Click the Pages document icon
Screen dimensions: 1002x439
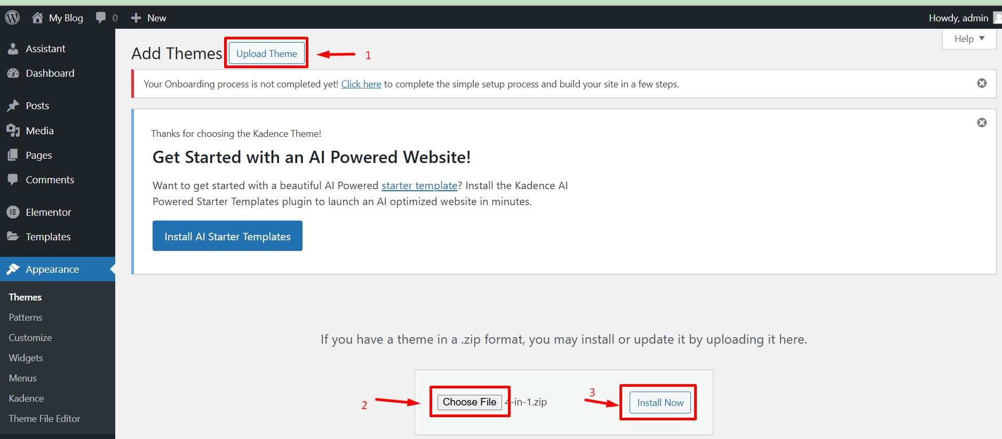click(13, 155)
